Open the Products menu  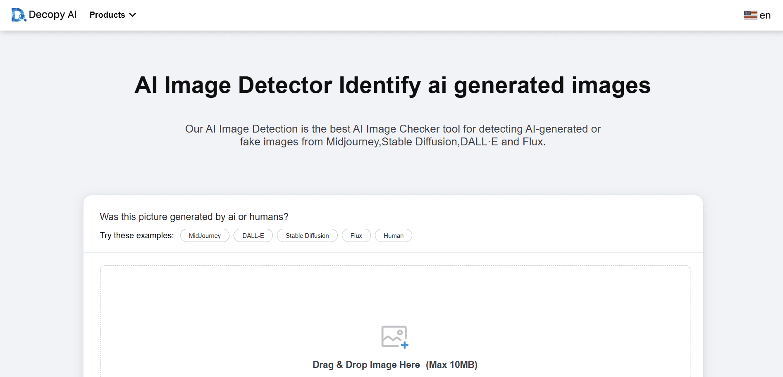[107, 15]
